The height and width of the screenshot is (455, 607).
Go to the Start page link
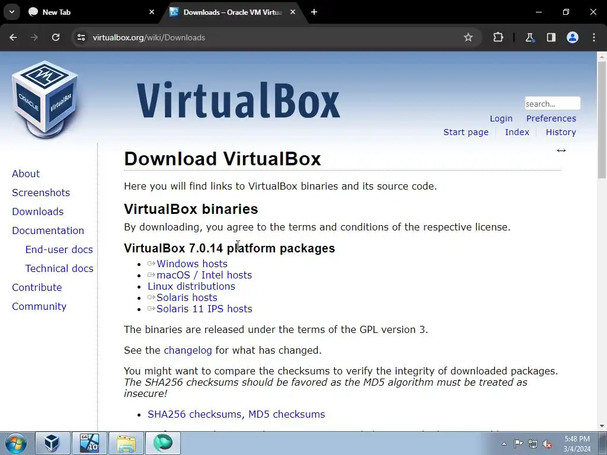[466, 132]
